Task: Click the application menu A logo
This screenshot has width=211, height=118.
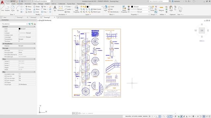Action: [x=2, y=2]
